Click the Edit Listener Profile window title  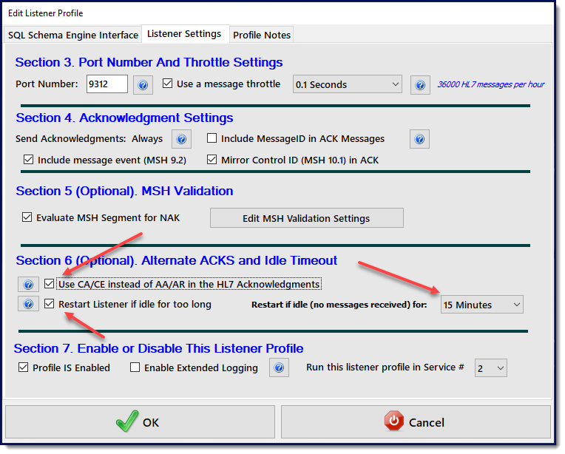pos(45,13)
